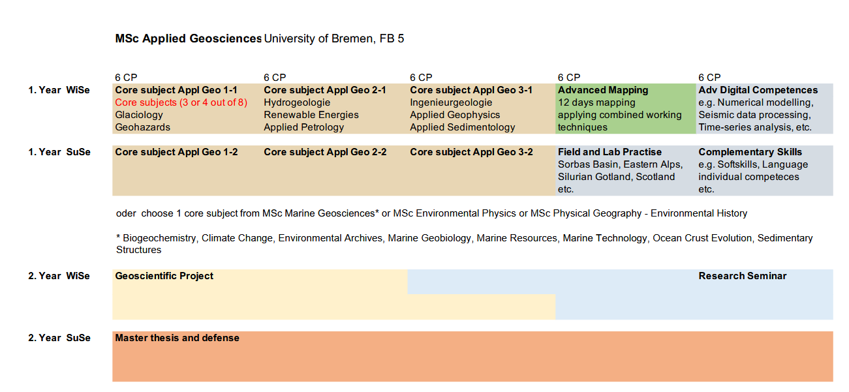The image size is (849, 392).
Task: Click the Core subject Appl Geo 2-2 heading
Action: (x=325, y=152)
